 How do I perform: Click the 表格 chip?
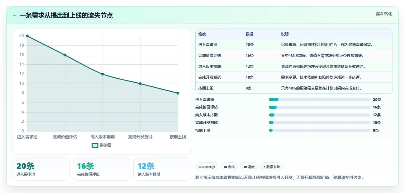tap(229, 167)
